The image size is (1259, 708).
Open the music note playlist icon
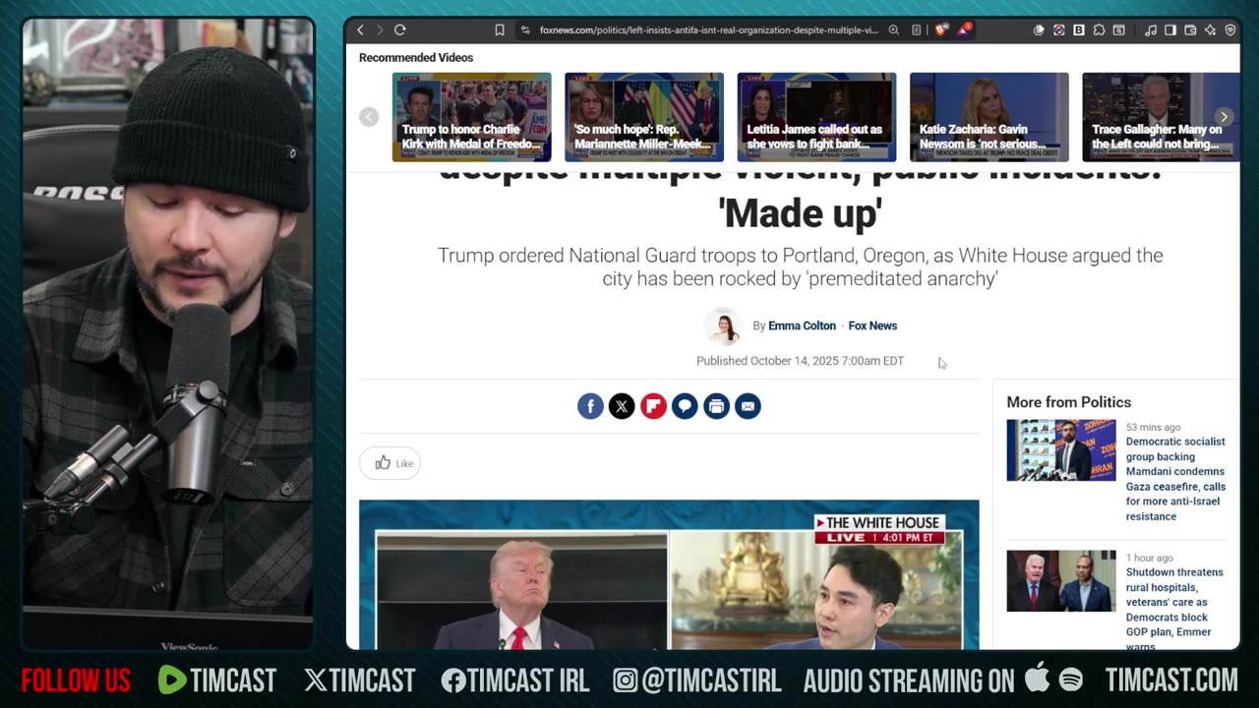[1151, 30]
